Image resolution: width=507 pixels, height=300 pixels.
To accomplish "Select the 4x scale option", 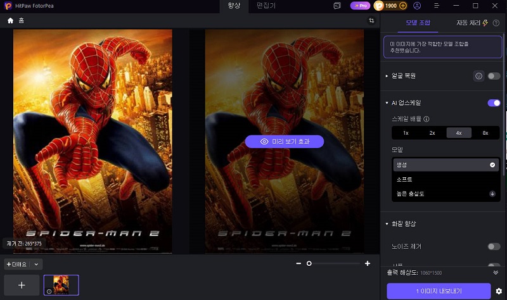I will pyautogui.click(x=459, y=133).
